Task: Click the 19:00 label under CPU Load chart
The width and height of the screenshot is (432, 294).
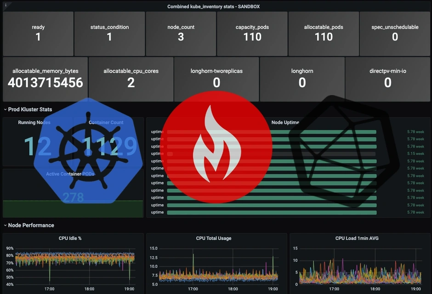Action: tap(416, 289)
